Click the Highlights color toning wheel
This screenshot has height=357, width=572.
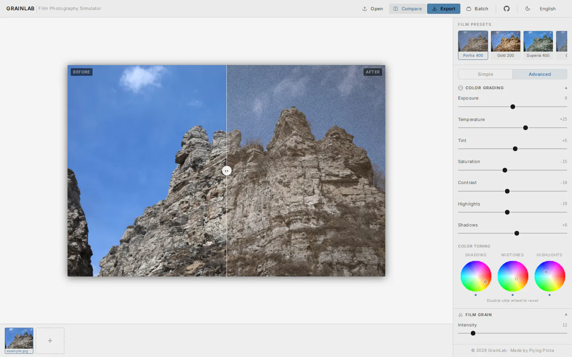pyautogui.click(x=550, y=276)
